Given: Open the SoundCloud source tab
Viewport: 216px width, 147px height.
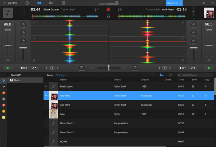Looking at the screenshot, I should [x=4, y=93].
